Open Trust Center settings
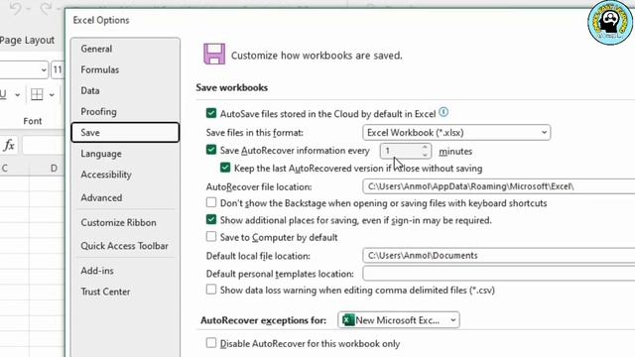This screenshot has width=635, height=357. pyautogui.click(x=125, y=292)
